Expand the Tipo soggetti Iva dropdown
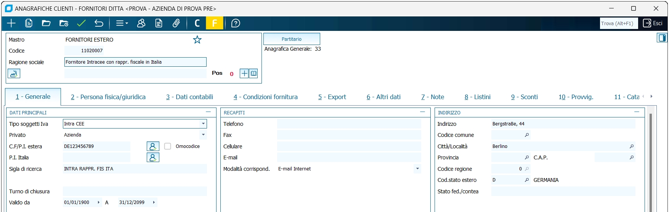Screen dimensions: 669x212 point(203,124)
